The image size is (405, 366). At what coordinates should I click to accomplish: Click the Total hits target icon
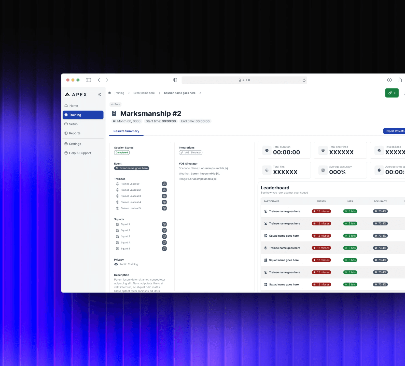point(267,170)
